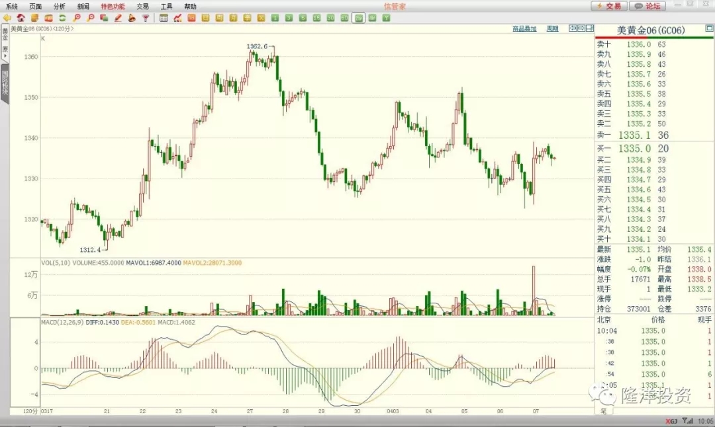This screenshot has height=427, width=715.
Task: Zoom in with the plus magnifier
Action: 77,19
